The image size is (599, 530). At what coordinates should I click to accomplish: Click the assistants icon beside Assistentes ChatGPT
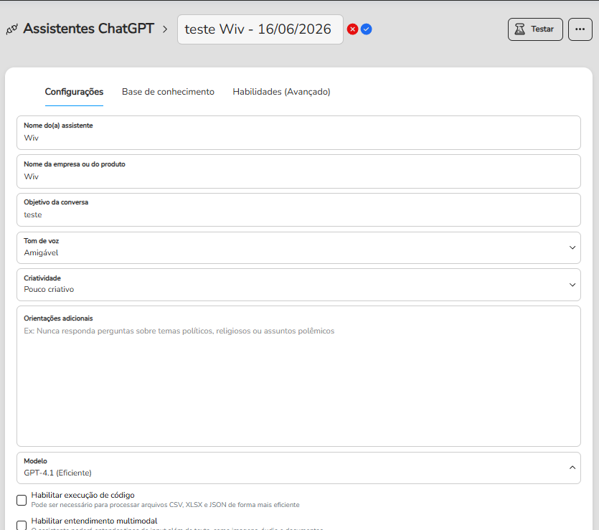click(12, 29)
